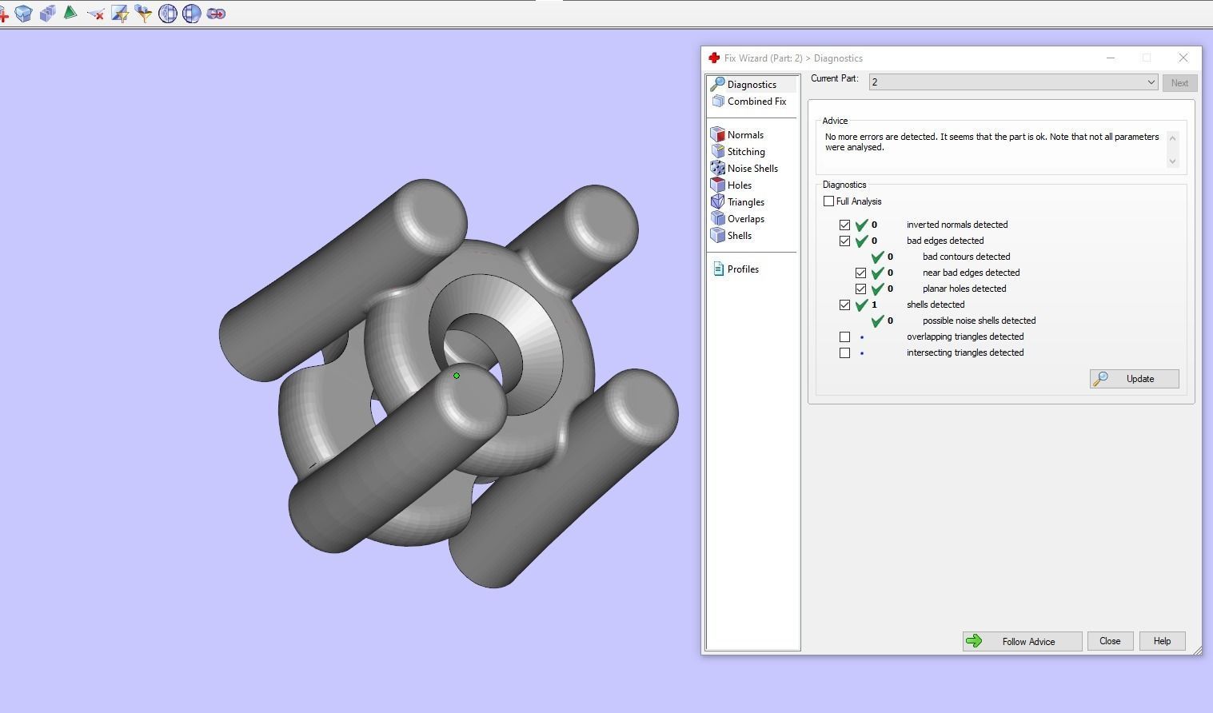Enable the intersecting triangles detected checkbox
Image resolution: width=1213 pixels, height=713 pixels.
point(844,353)
